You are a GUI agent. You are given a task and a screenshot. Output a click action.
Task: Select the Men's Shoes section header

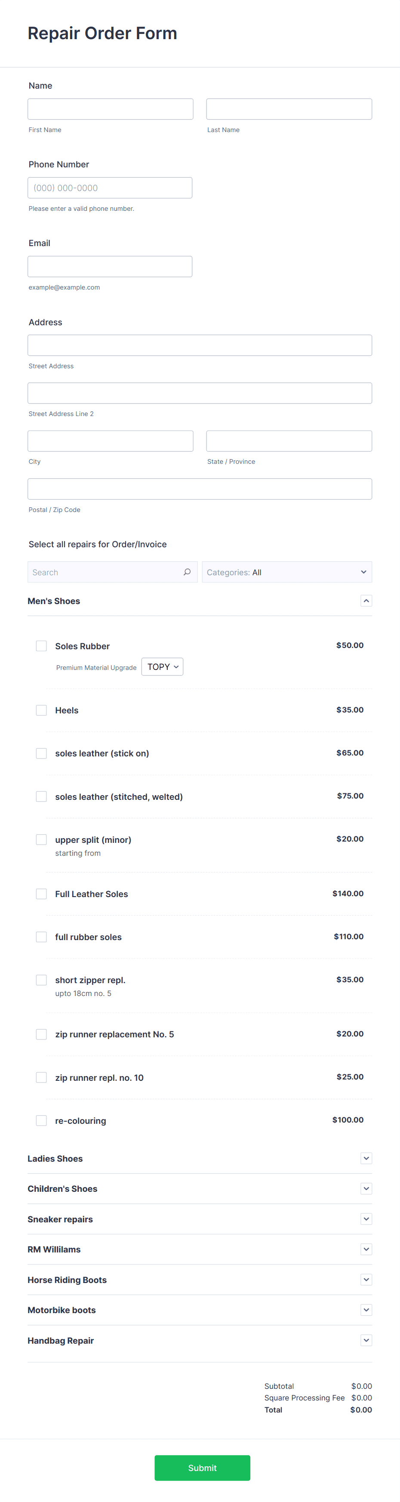(x=54, y=601)
